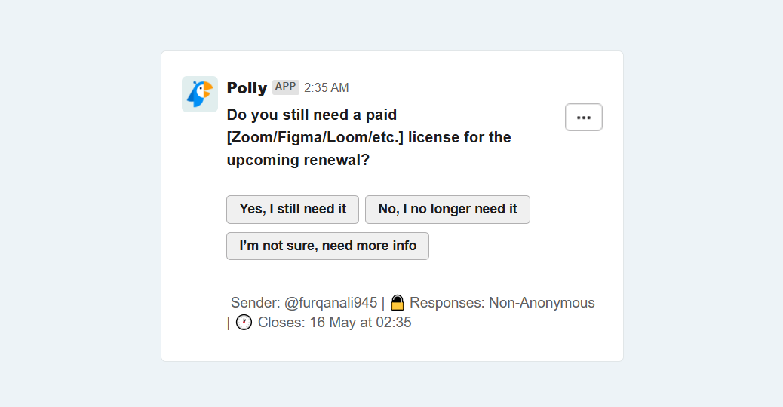783x407 pixels.
Task: Click the @furqanali945 sender mention
Action: coord(330,303)
